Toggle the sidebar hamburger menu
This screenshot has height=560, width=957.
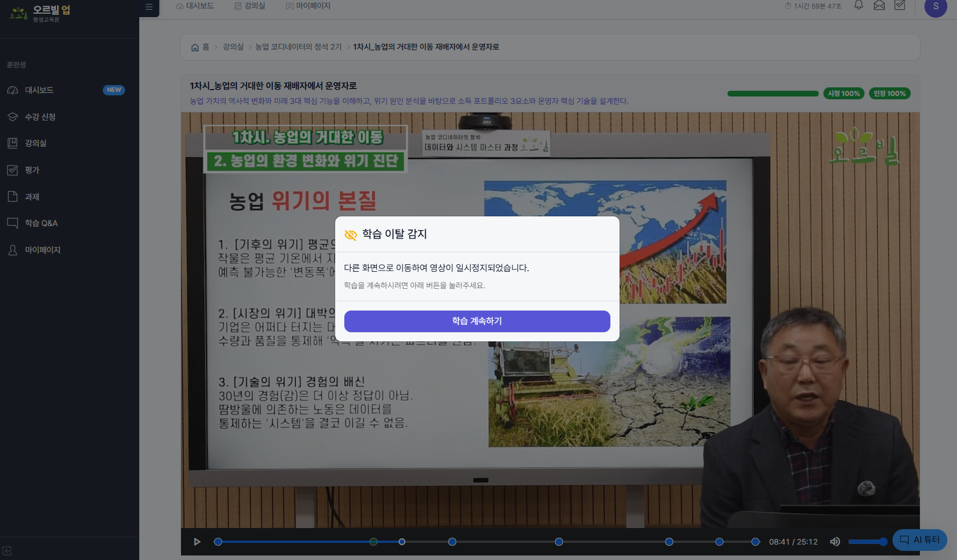click(x=149, y=7)
